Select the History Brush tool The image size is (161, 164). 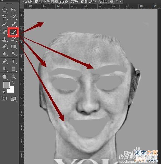point(14,39)
